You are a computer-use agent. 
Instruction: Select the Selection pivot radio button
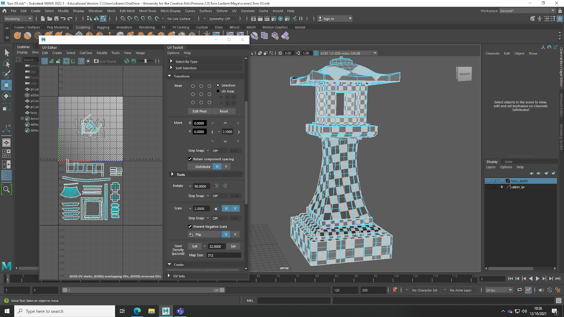218,85
